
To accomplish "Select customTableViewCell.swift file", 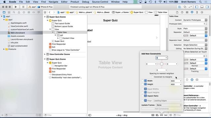I will (22, 29).
